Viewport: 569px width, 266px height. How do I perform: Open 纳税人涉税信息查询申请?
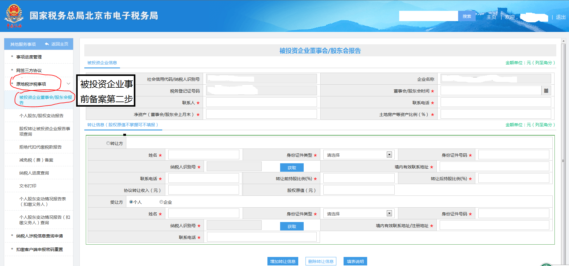click(40, 236)
